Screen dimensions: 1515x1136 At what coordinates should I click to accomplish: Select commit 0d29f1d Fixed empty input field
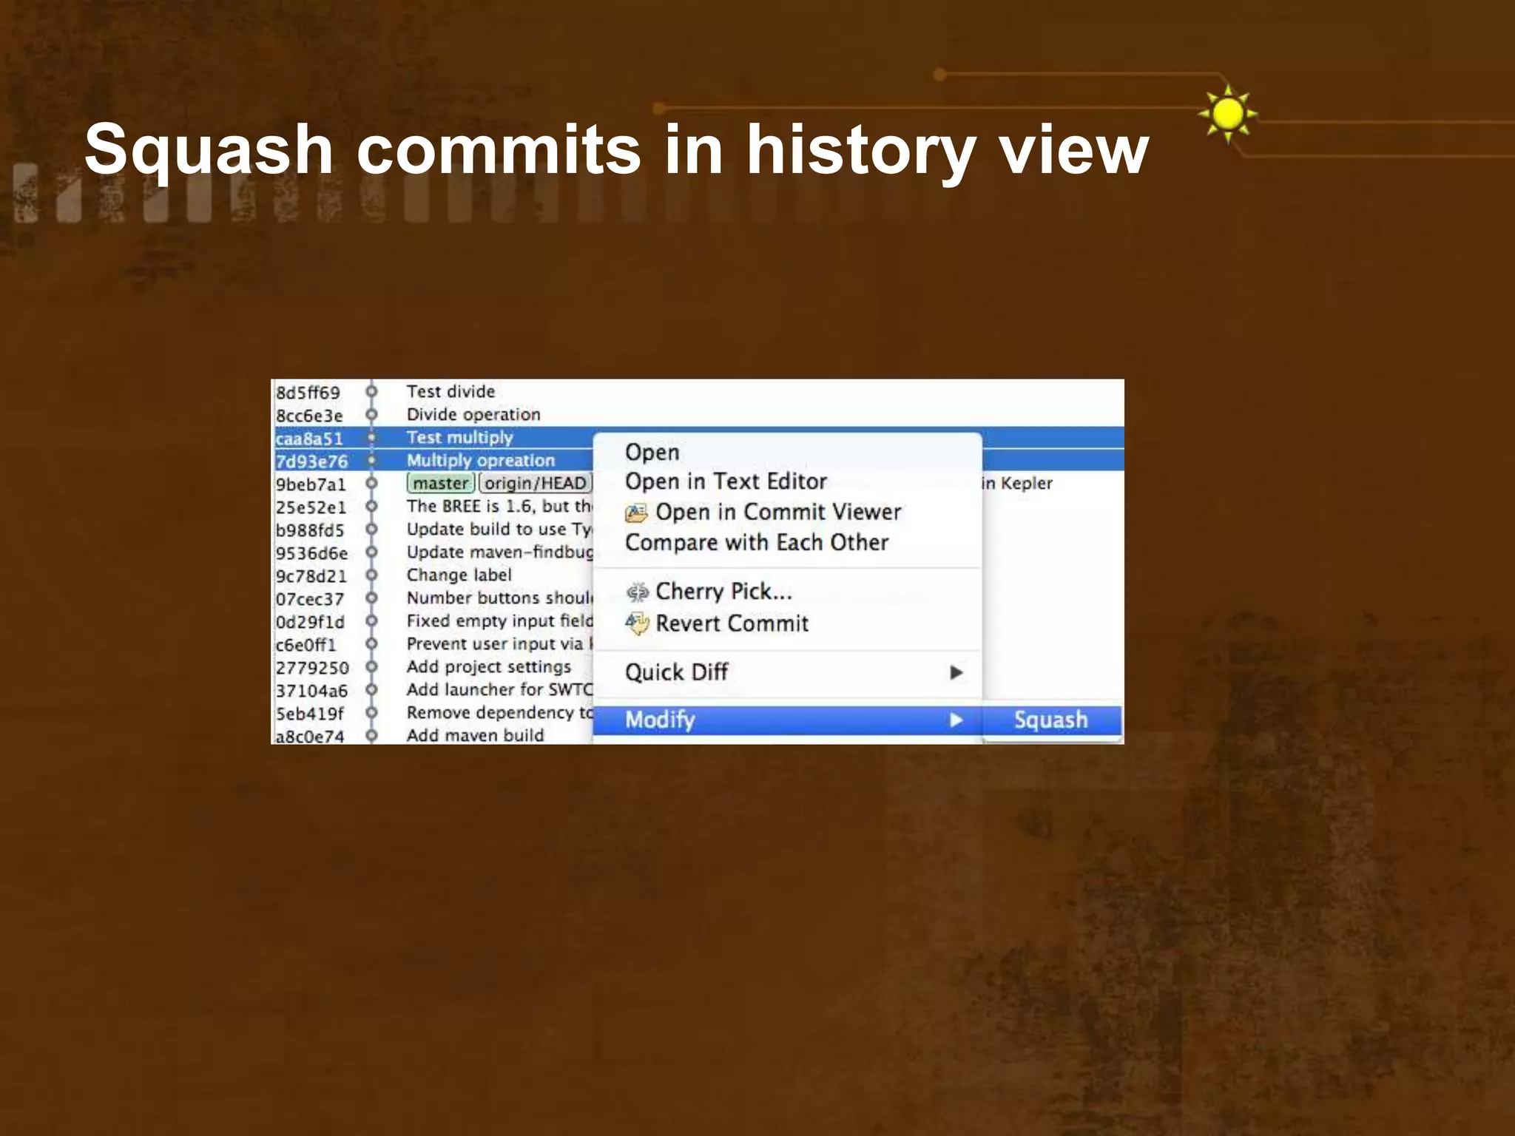[433, 621]
